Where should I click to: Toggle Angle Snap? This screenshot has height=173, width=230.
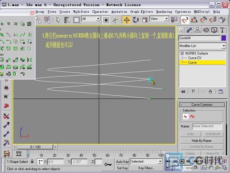[194, 20]
